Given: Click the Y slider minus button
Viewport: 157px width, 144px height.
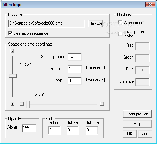Looking at the screenshot, I should pos(12,51).
